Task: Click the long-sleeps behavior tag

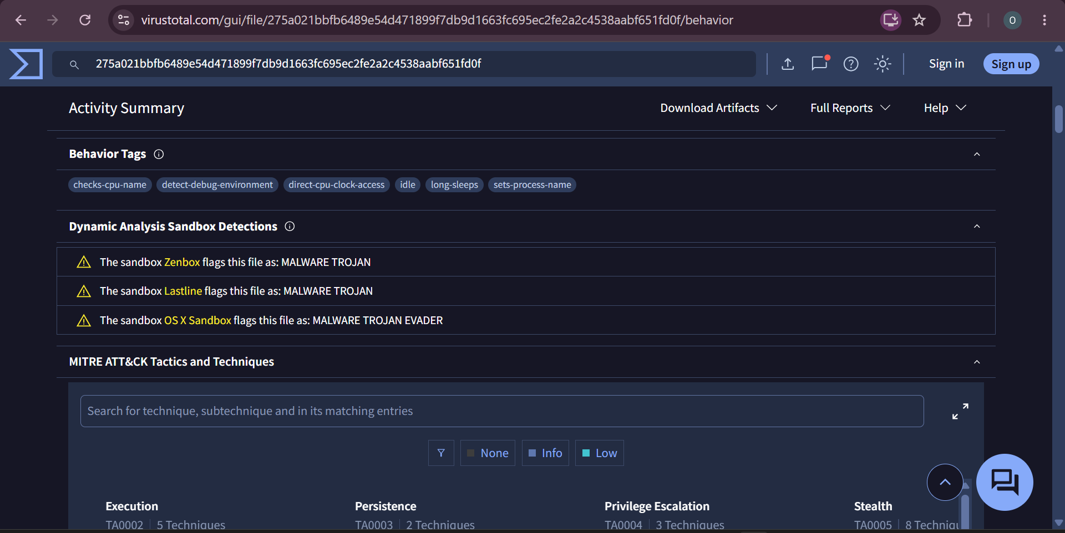Action: [454, 184]
